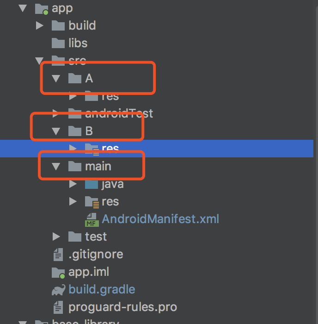This screenshot has height=324, width=318.
Task: Click the AndroidManifest.xml MF file icon
Action: (92, 220)
